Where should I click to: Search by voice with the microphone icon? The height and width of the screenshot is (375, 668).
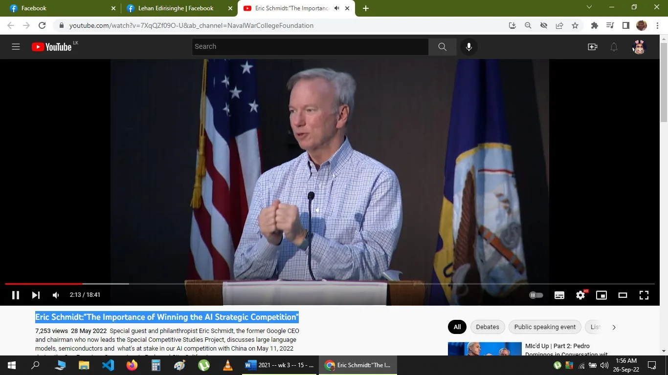point(469,46)
